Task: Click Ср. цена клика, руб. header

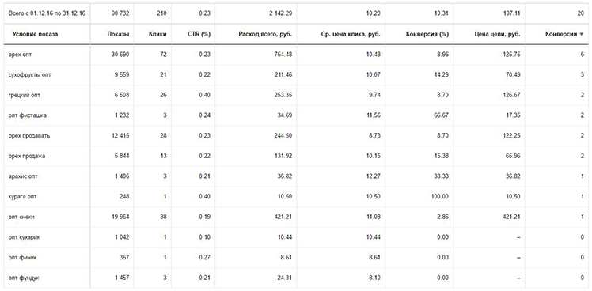Action: pos(347,34)
